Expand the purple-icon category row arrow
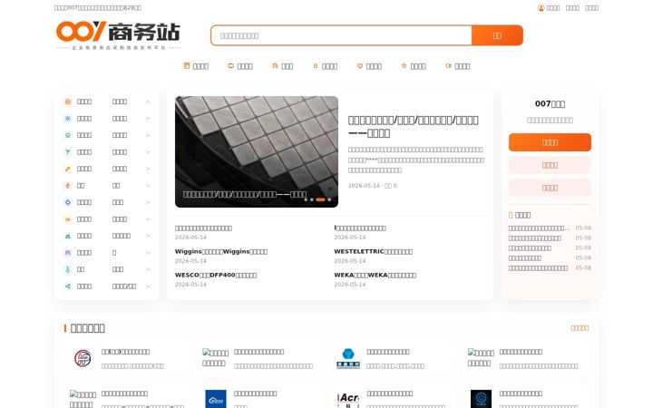This screenshot has height=408, width=653. point(148,253)
